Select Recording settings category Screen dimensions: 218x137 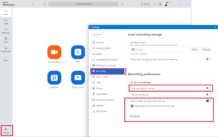(x=108, y=71)
